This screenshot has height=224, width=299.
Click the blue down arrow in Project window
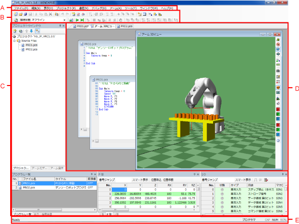[x=32, y=31]
